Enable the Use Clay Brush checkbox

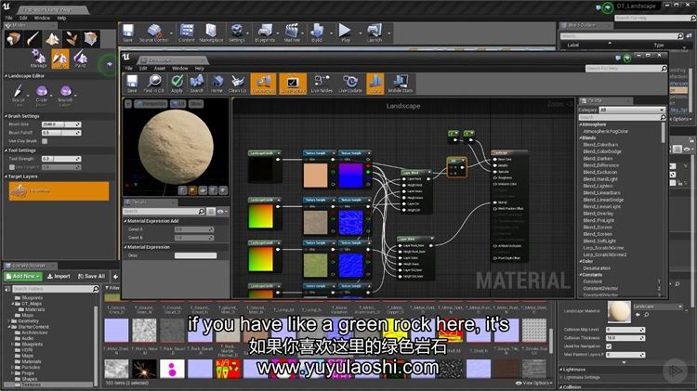click(45, 141)
